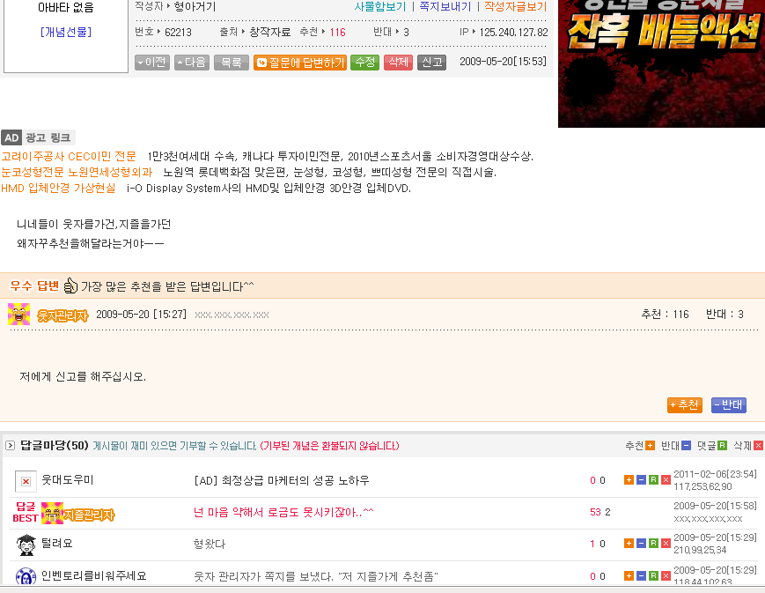Oppose 털려요 comment with minus icon
Viewport: 765px width, 593px height.
click(x=641, y=543)
